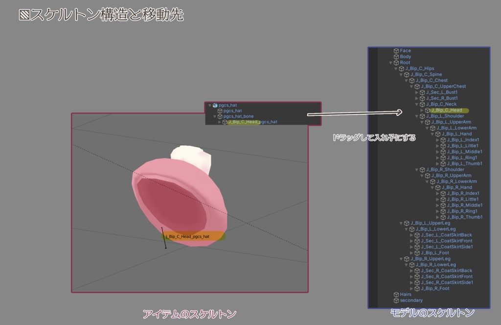The width and height of the screenshot is (501, 325).
Task: Click the cube icon next to Hairs
Action: [x=395, y=294]
